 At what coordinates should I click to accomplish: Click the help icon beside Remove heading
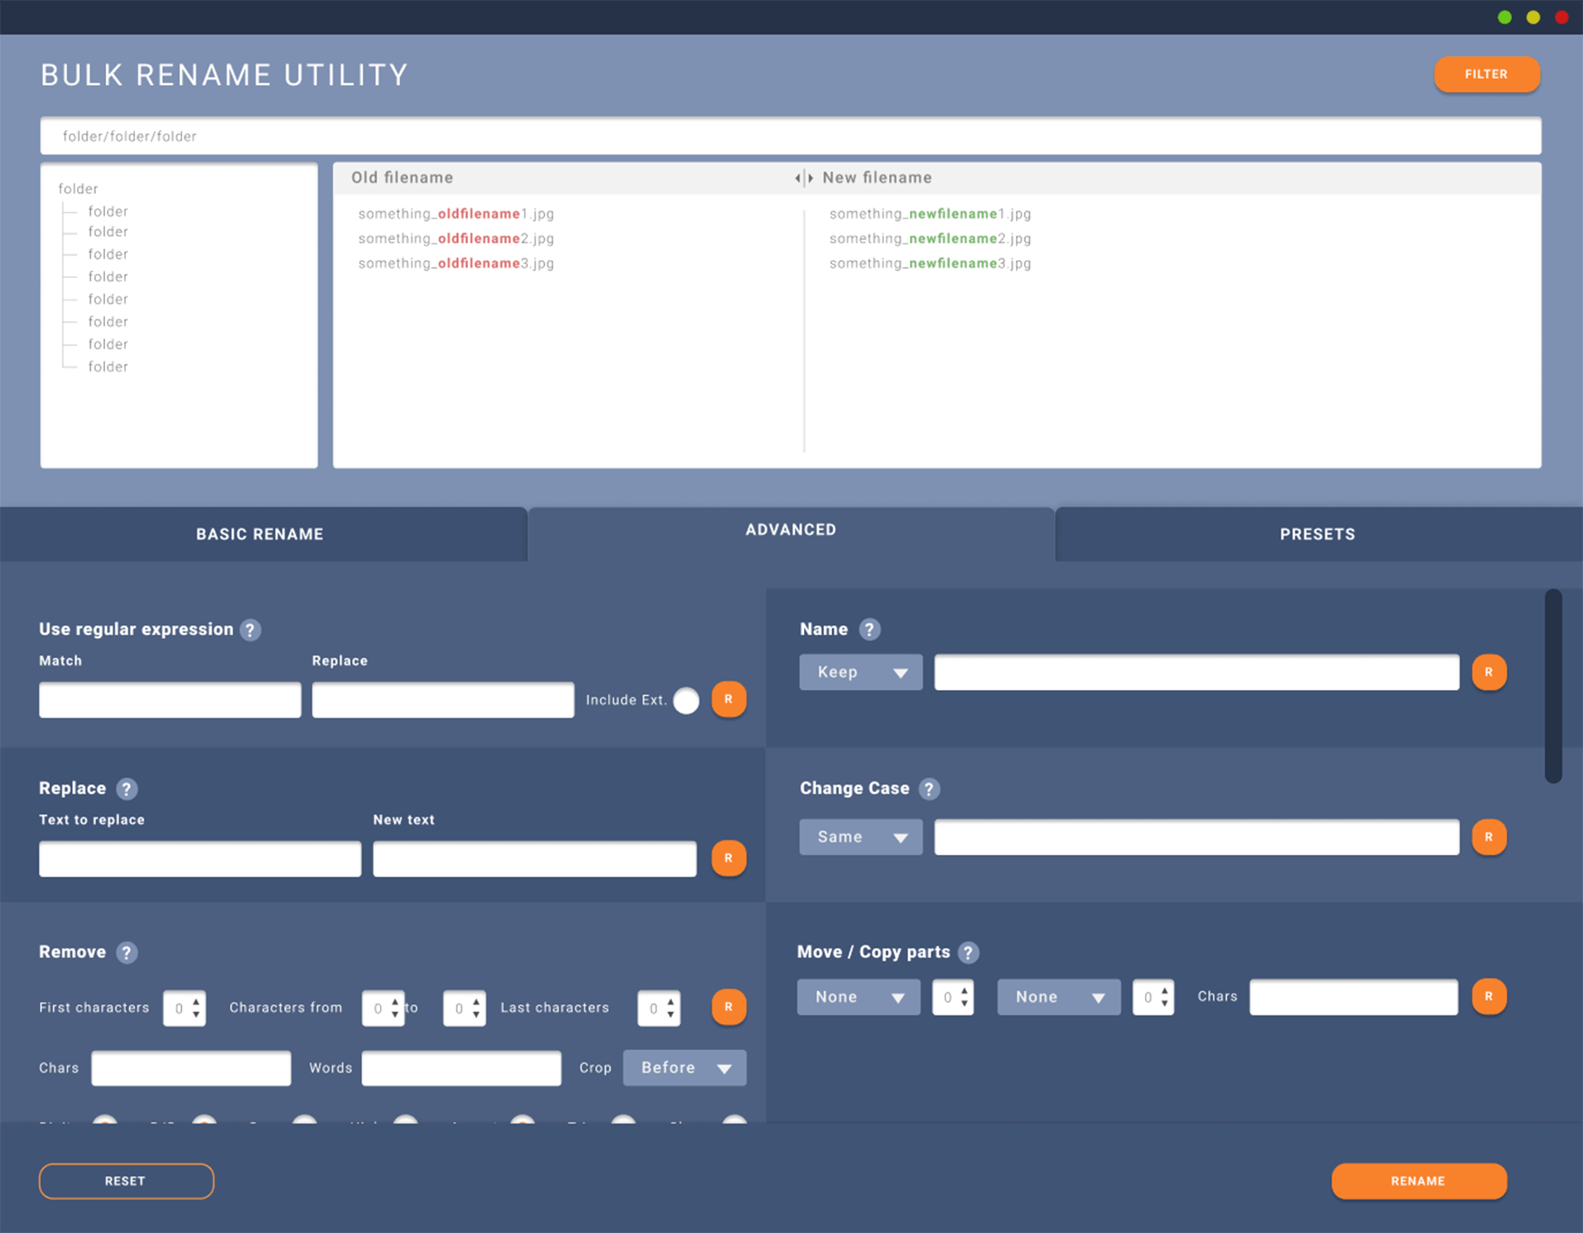point(127,952)
